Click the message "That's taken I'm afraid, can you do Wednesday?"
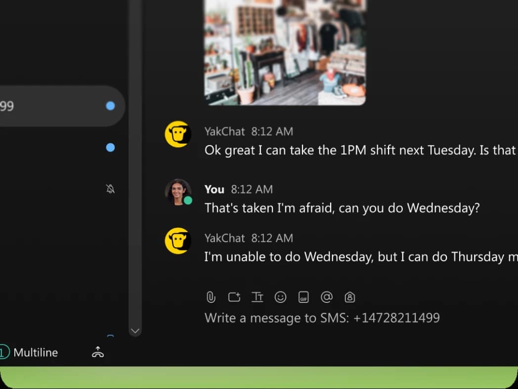This screenshot has height=389, width=518. coord(342,208)
